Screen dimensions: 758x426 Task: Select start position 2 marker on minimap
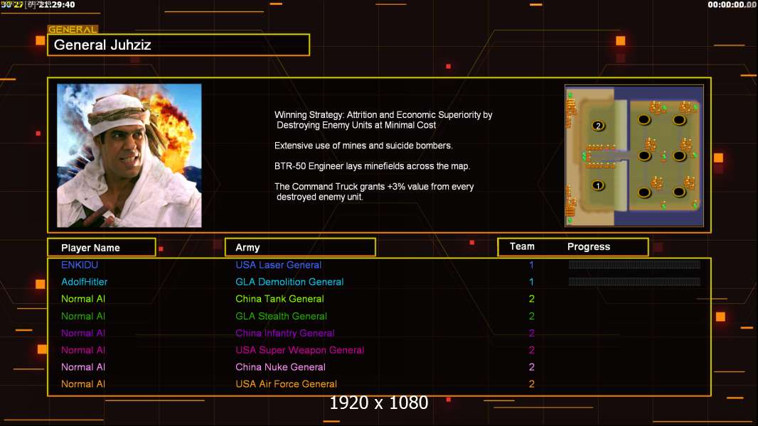point(598,126)
